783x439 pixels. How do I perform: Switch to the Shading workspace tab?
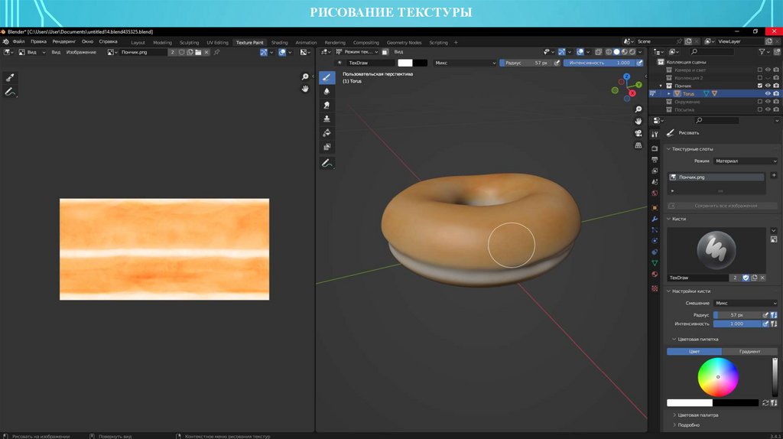click(279, 42)
